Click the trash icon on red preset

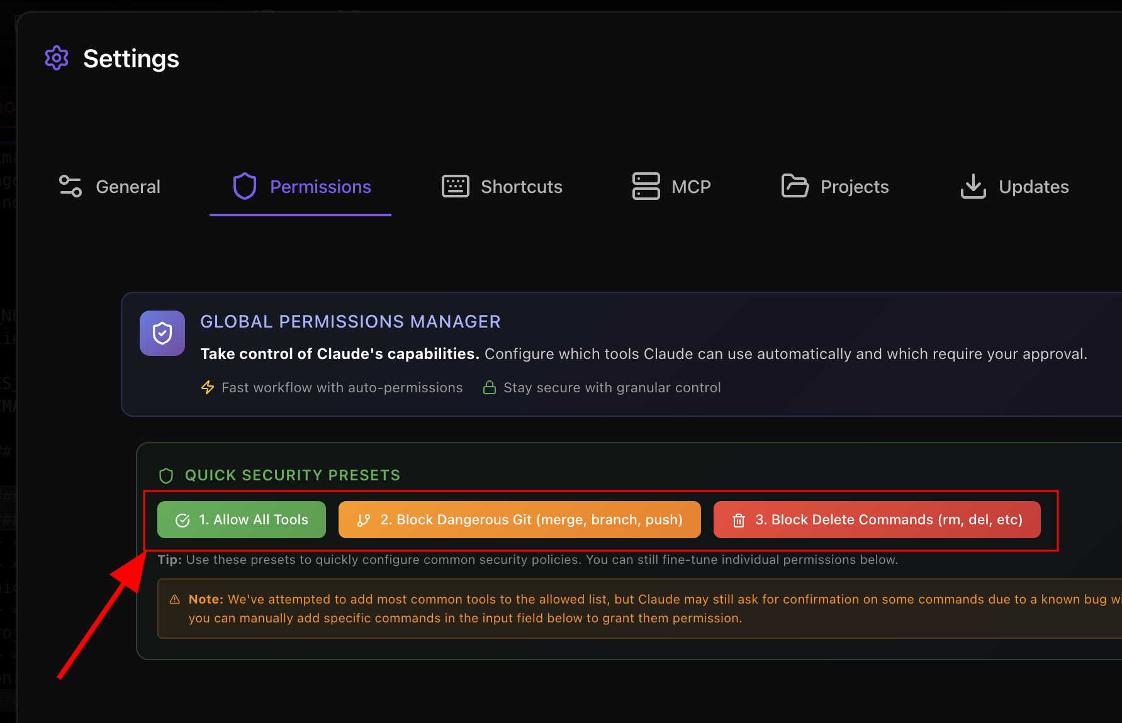739,521
